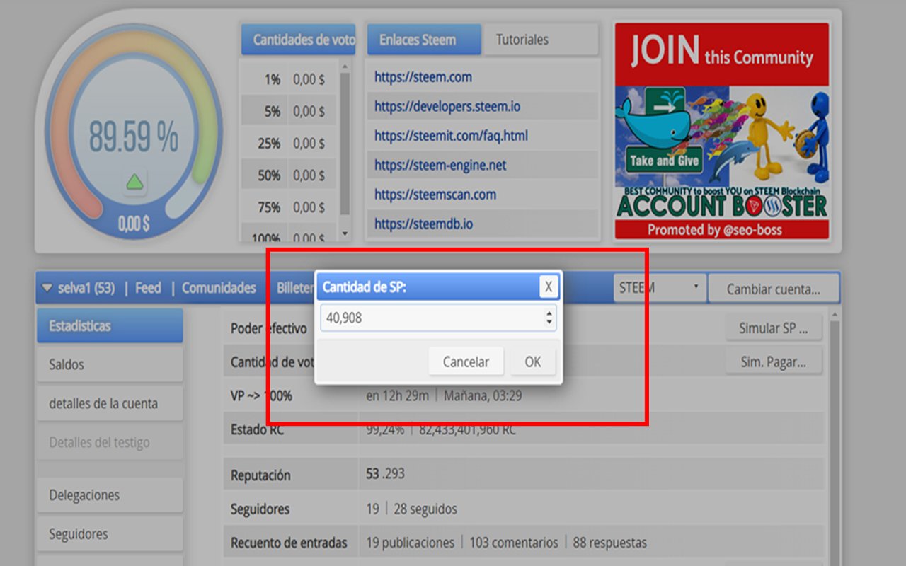Click the Cambiar cuenta... button

click(x=774, y=289)
